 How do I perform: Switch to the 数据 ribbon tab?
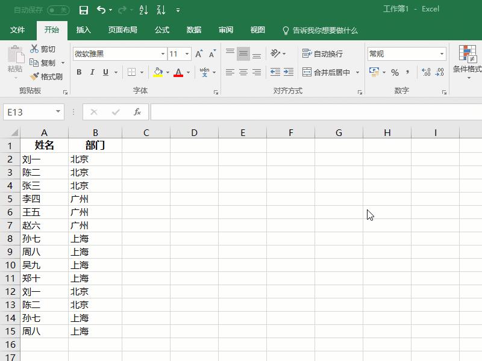coord(193,29)
